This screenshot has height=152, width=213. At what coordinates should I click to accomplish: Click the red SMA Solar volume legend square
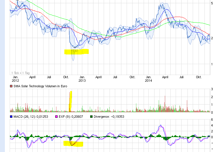click(11, 86)
